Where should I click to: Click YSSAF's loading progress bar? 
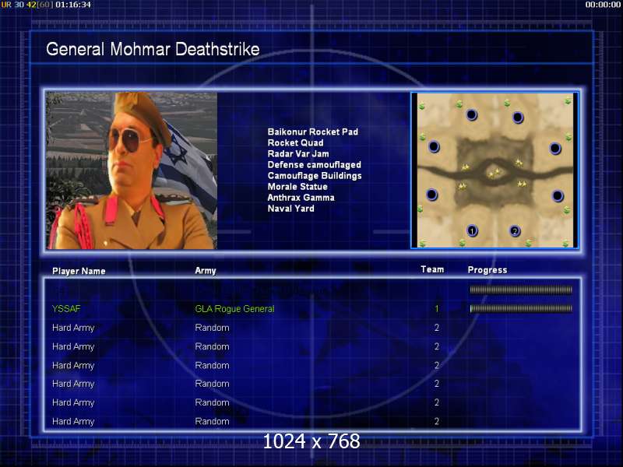[x=521, y=308]
